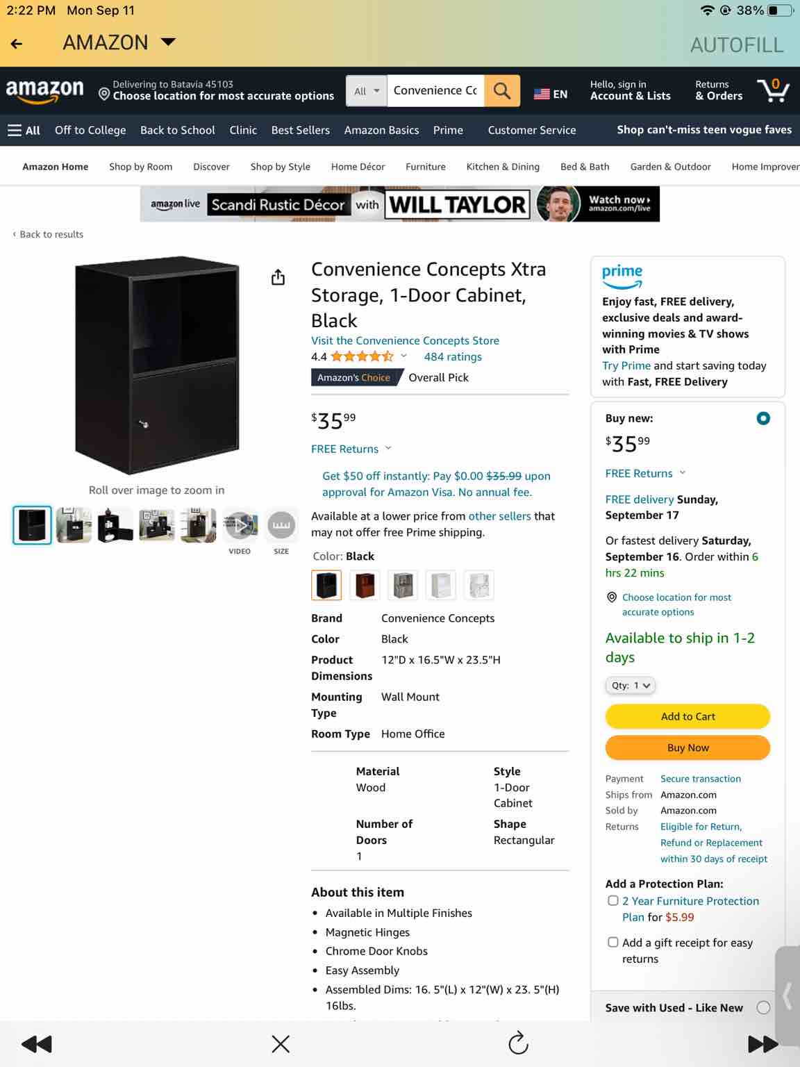Screen dimensions: 800x1067
Task: Open the Best Sellers nav item
Action: [300, 130]
